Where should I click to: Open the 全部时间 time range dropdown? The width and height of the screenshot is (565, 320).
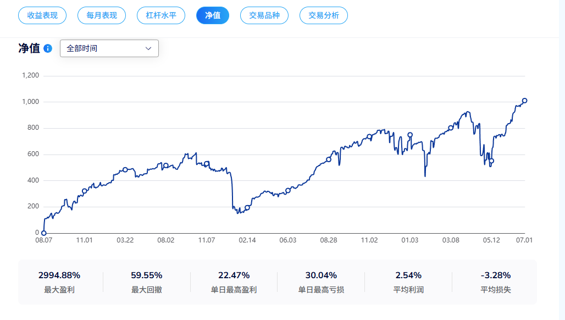click(109, 48)
